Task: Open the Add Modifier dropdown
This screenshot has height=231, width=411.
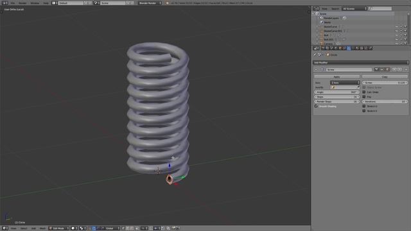Action: pos(361,63)
